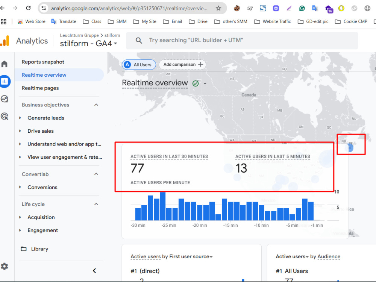Viewport: 376px width, 282px height.
Task: Open Understand web and/or app traffic
Action: [64, 144]
